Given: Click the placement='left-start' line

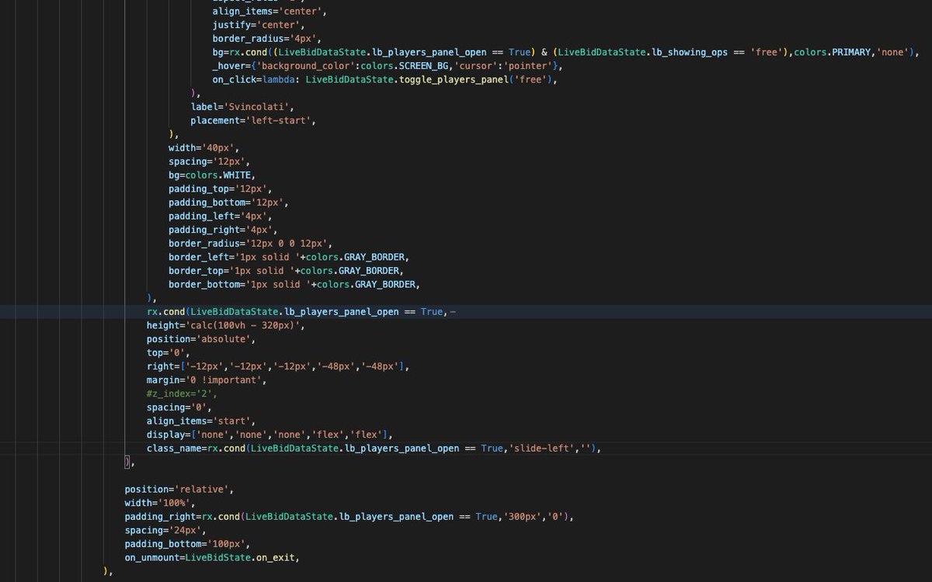Looking at the screenshot, I should click(x=253, y=120).
